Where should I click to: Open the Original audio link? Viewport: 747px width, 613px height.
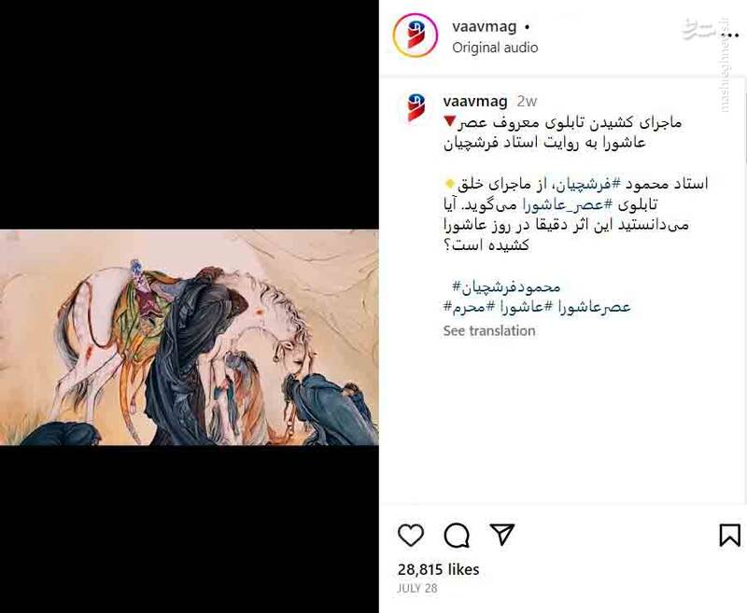pyautogui.click(x=495, y=48)
